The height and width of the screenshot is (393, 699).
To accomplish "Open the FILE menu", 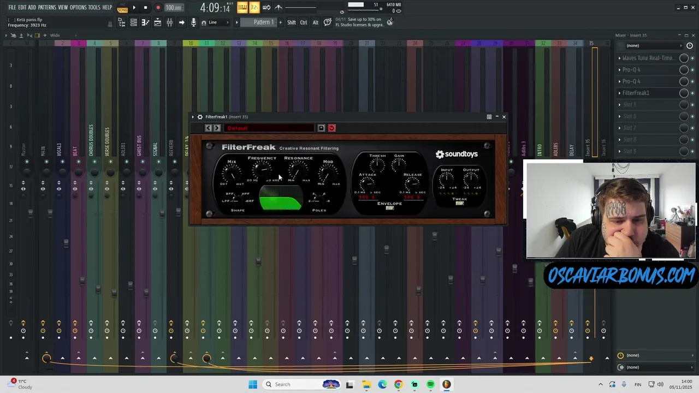I will (x=12, y=7).
